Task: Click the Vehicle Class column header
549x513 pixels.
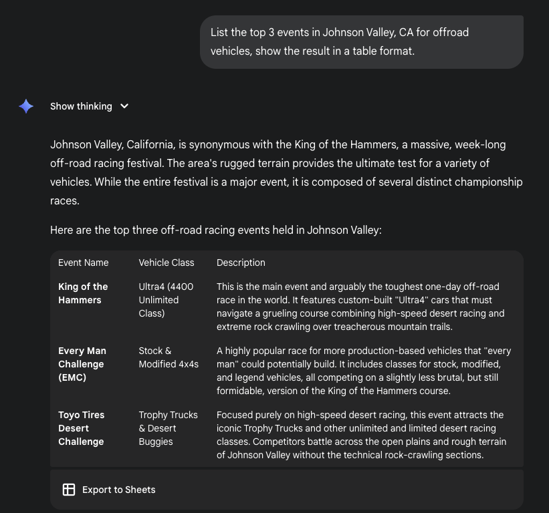Action: (167, 263)
